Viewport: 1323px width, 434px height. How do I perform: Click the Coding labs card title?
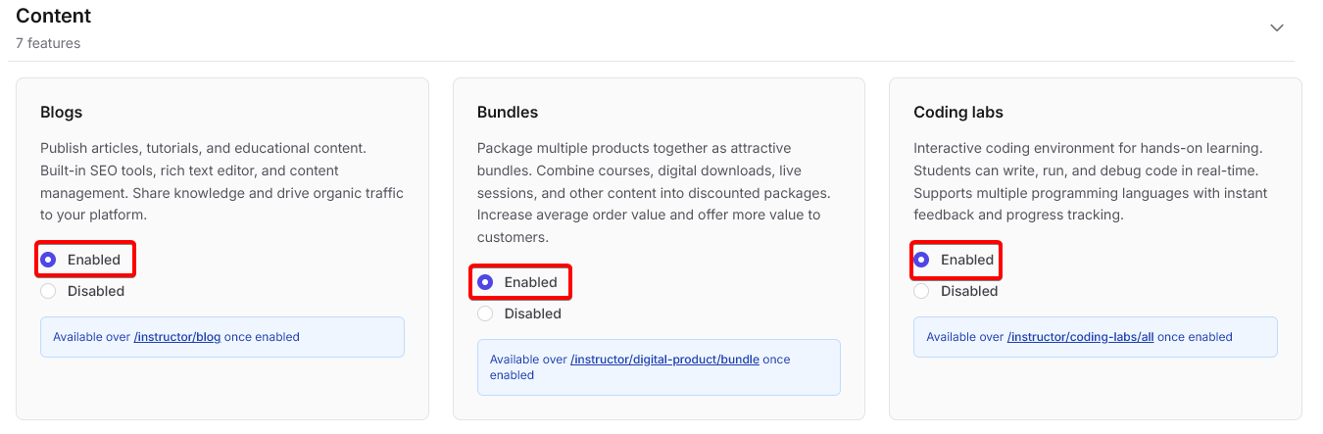point(957,112)
